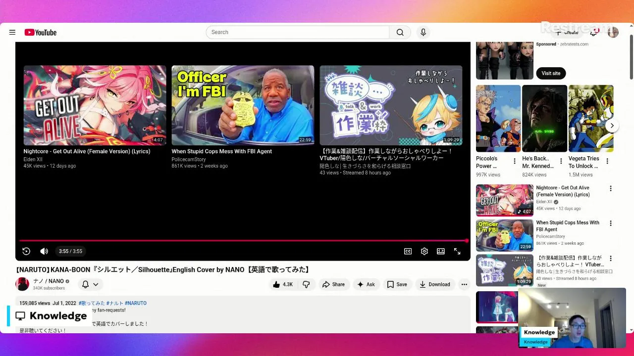The image size is (634, 356).
Task: Go to YouTube home via logo
Action: pos(41,32)
